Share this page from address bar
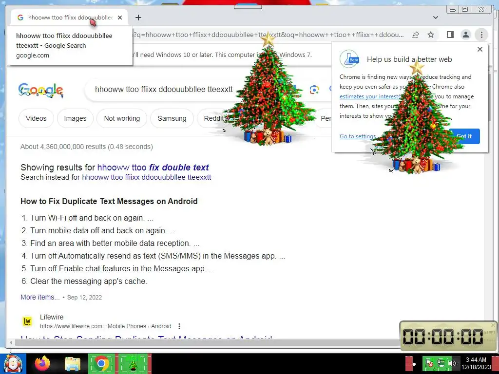Viewport: 499px width, 374px height. (x=415, y=35)
